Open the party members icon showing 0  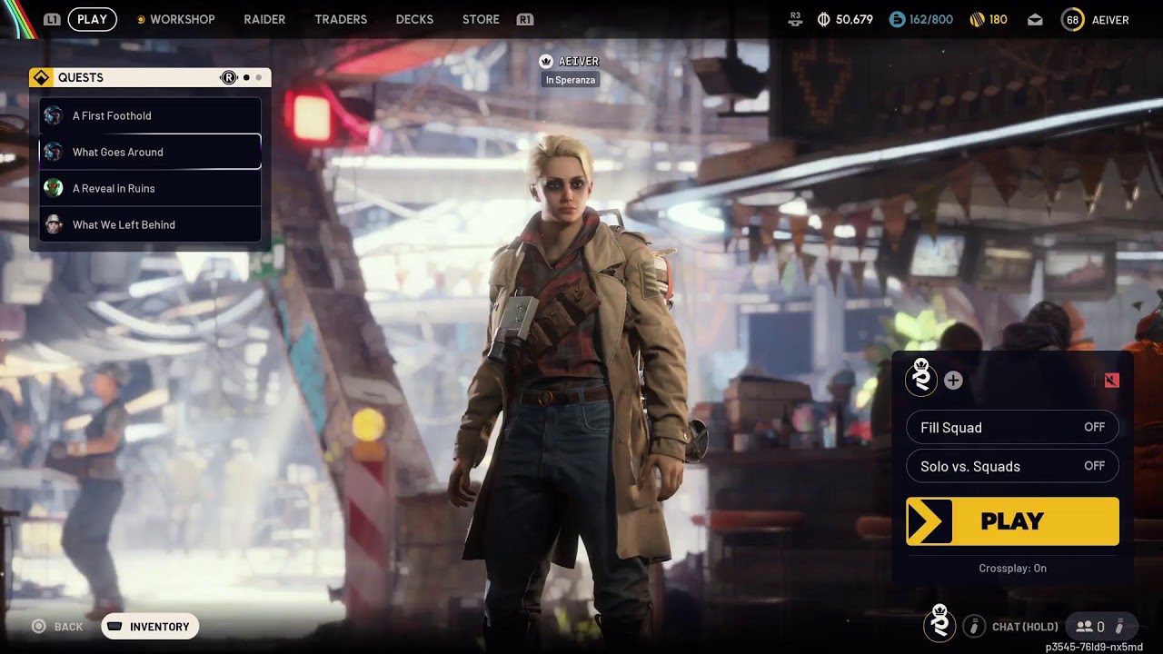pyautogui.click(x=1089, y=626)
